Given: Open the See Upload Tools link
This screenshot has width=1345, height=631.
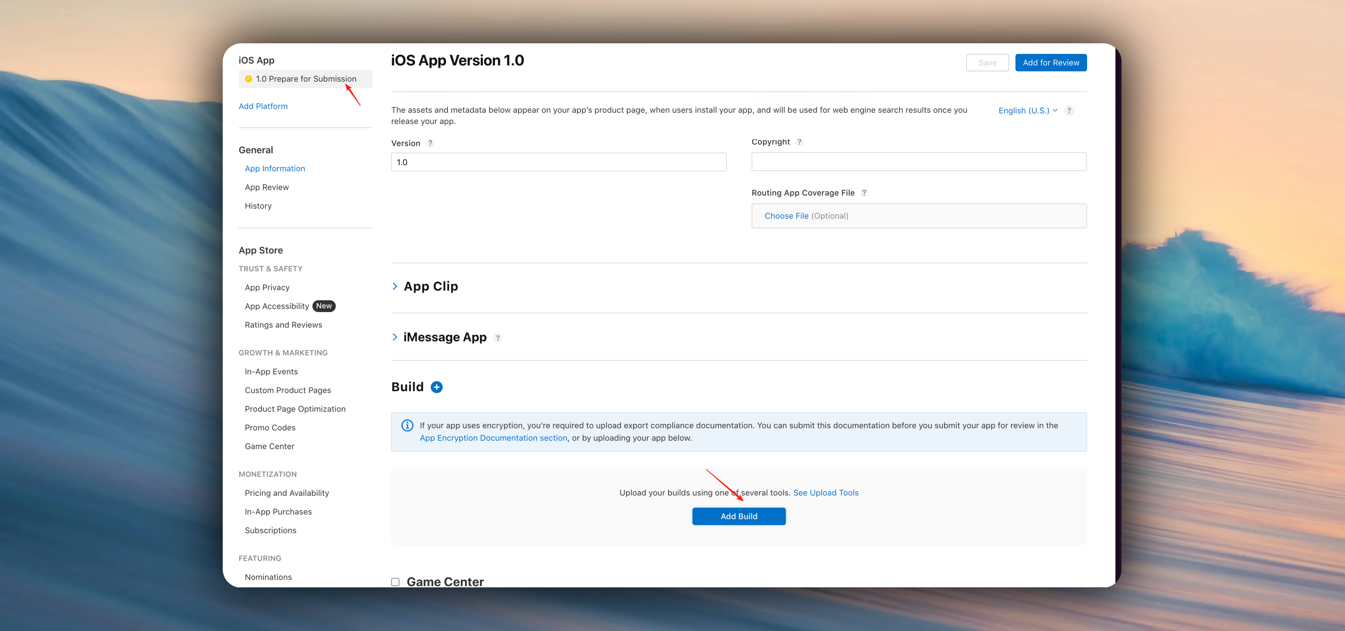Looking at the screenshot, I should point(826,492).
